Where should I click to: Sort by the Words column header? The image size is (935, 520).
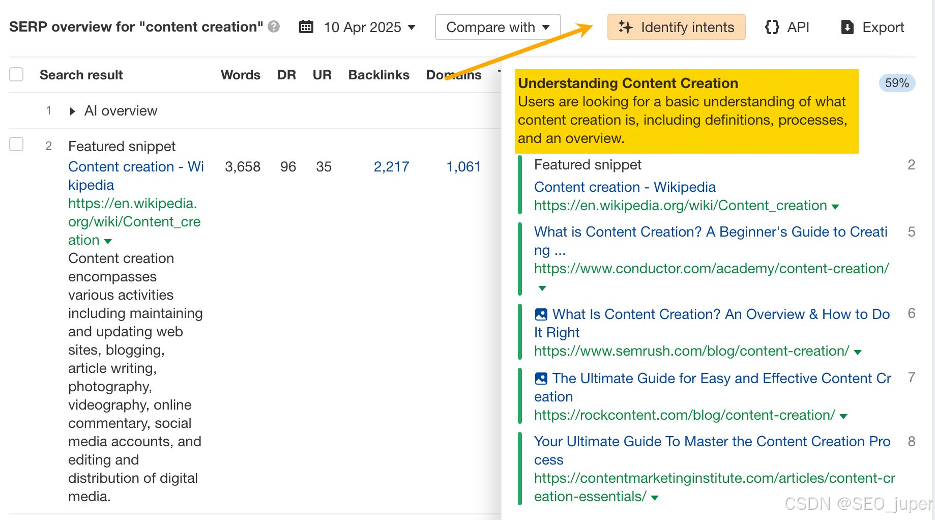[241, 75]
